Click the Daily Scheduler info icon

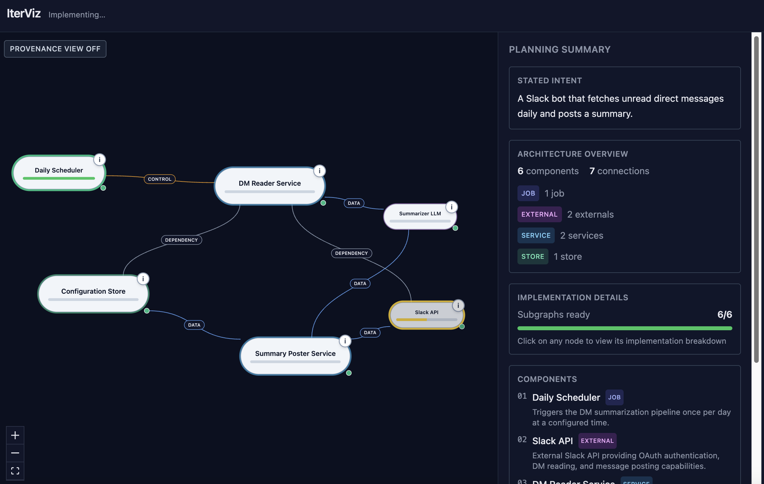click(x=99, y=160)
